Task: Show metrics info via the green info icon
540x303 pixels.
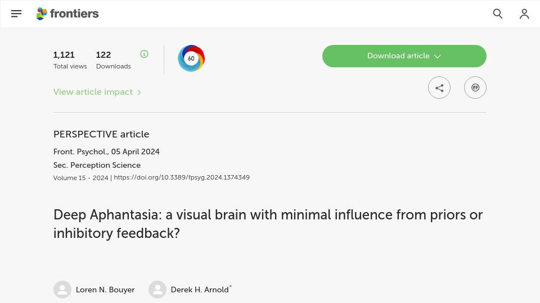Action: pos(145,54)
